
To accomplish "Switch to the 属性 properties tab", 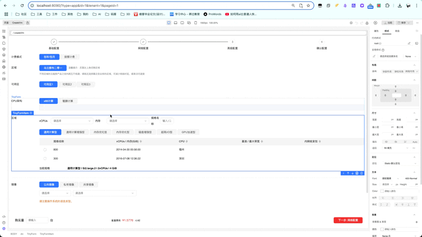I will pos(376,31).
